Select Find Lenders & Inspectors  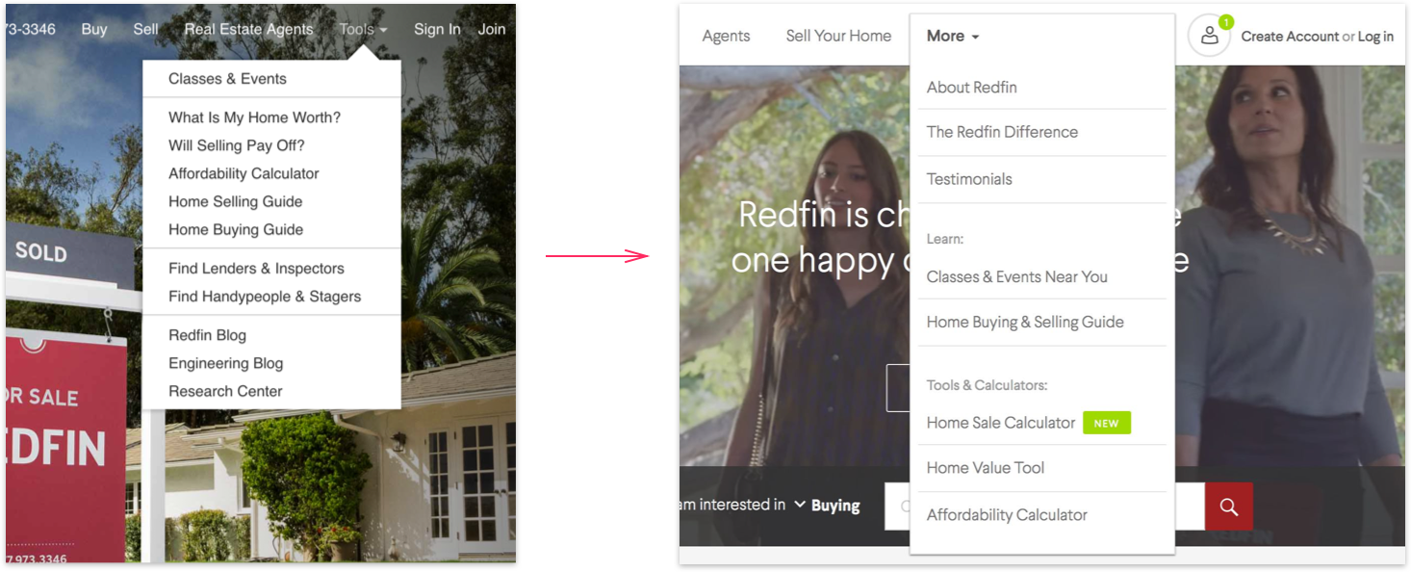point(256,269)
